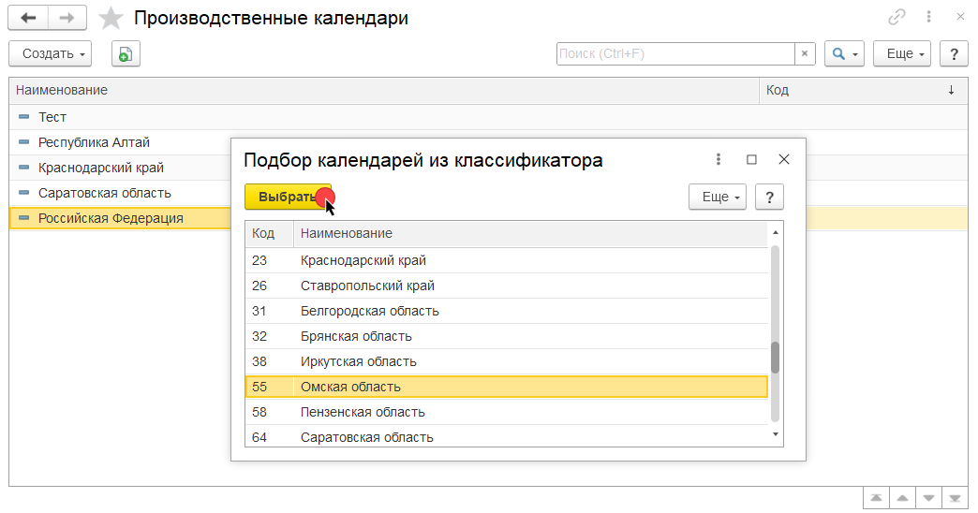Jump to last list entry arrow button
The height and width of the screenshot is (513, 978).
(x=955, y=498)
